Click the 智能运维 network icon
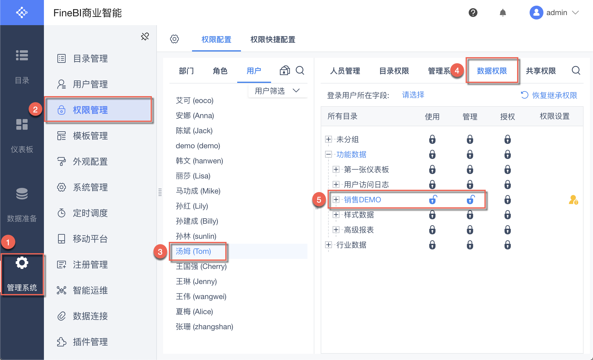Screen dimensions: 593x360 (61, 290)
